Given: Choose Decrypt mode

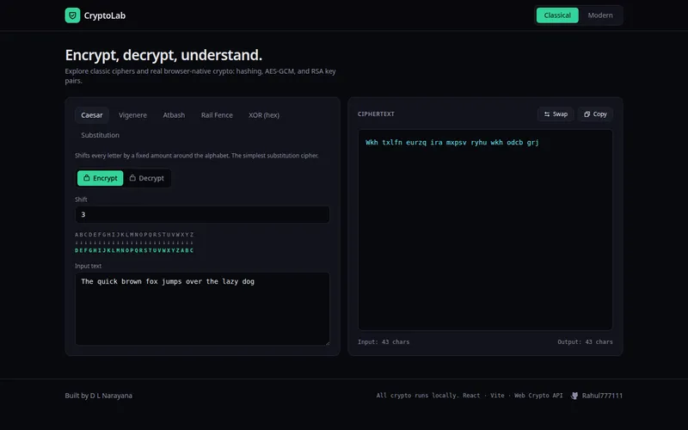Looking at the screenshot, I should 146,178.
